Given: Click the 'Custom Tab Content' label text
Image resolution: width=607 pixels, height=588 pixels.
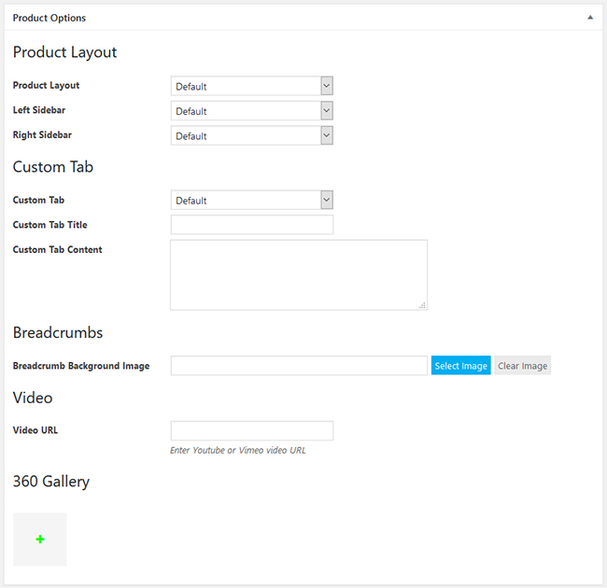Looking at the screenshot, I should click(57, 250).
